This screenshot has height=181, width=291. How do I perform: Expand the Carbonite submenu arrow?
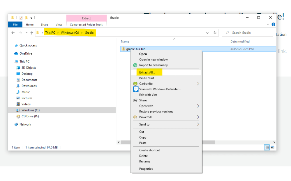[198, 83]
